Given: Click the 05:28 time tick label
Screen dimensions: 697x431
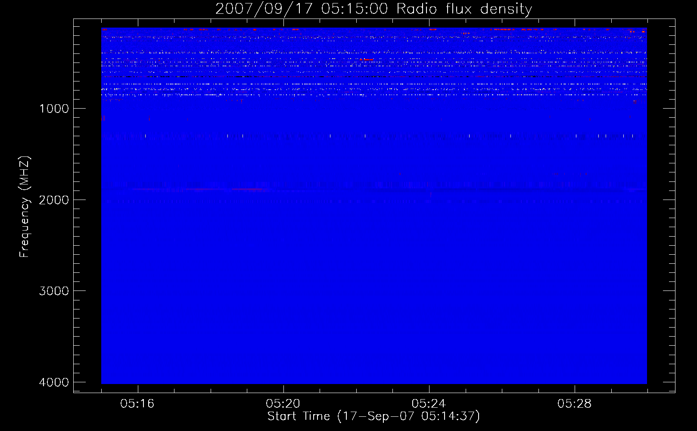Looking at the screenshot, I should [x=574, y=404].
